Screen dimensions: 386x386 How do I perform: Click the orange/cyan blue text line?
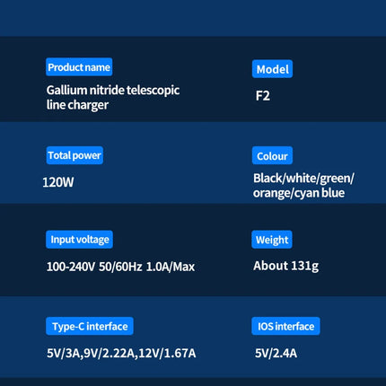[x=299, y=193]
